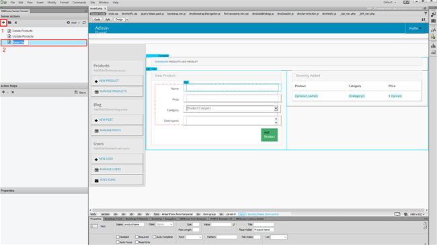Screen dimensions: 437x245
Task: Click the lightning bolt binding icon next to Value
Action: point(234,224)
